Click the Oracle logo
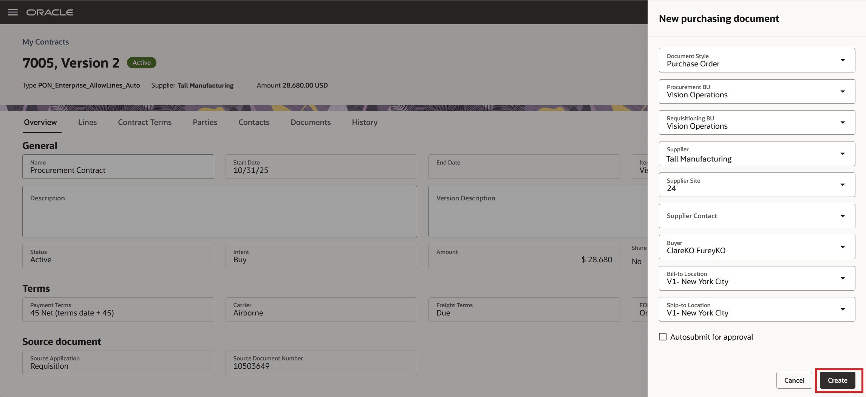 (x=49, y=12)
